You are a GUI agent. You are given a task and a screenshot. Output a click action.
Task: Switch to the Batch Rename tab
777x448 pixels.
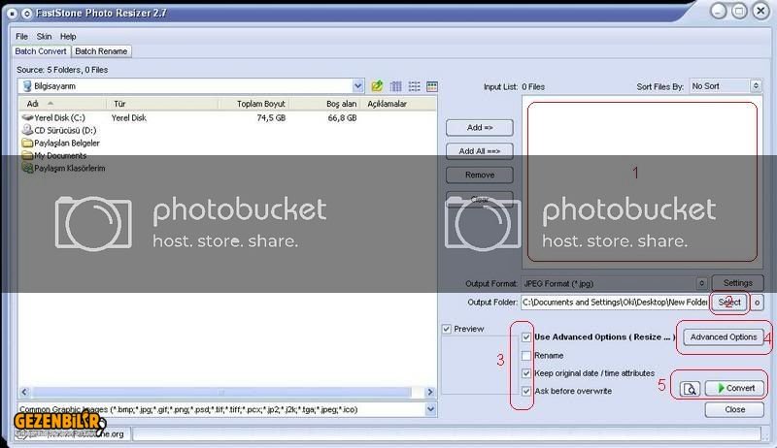pos(101,51)
